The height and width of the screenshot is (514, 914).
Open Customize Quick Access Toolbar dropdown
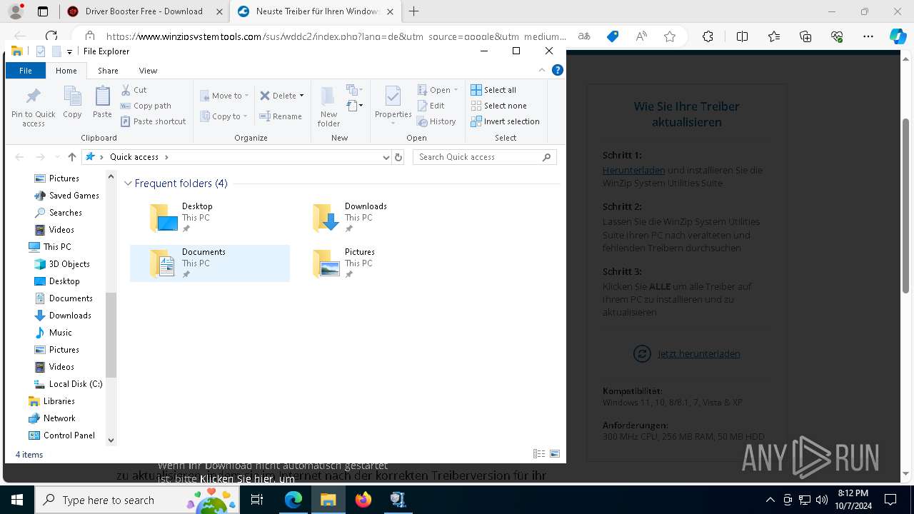pyautogui.click(x=69, y=51)
